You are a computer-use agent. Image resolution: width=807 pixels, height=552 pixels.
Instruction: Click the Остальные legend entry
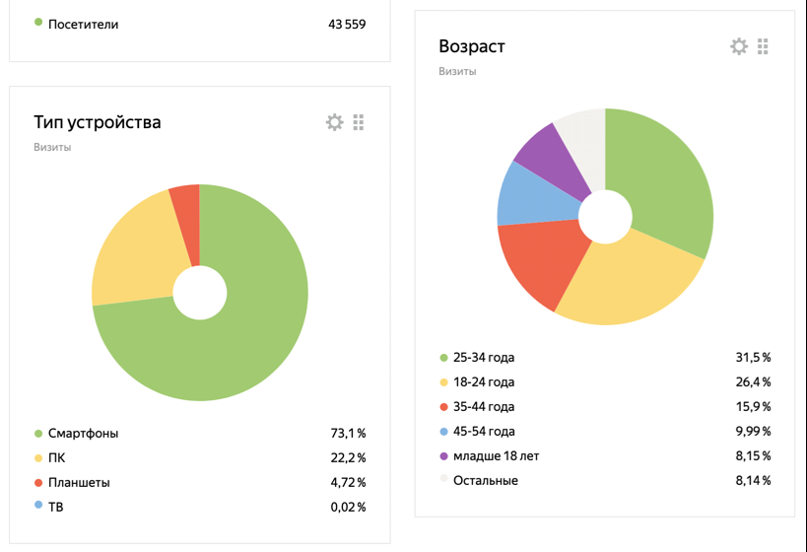[486, 480]
